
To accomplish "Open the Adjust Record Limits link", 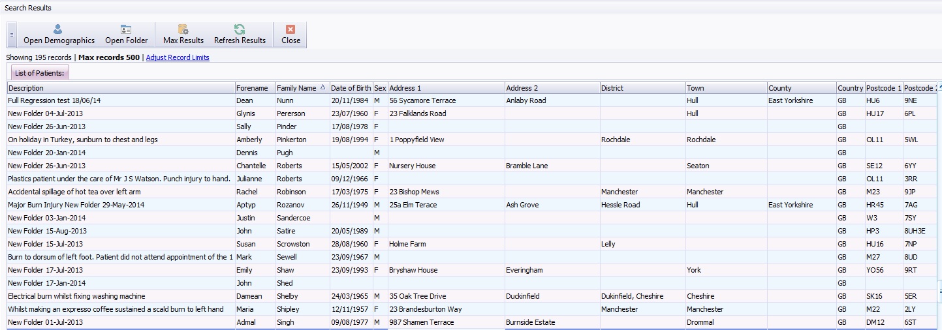I will pyautogui.click(x=178, y=57).
